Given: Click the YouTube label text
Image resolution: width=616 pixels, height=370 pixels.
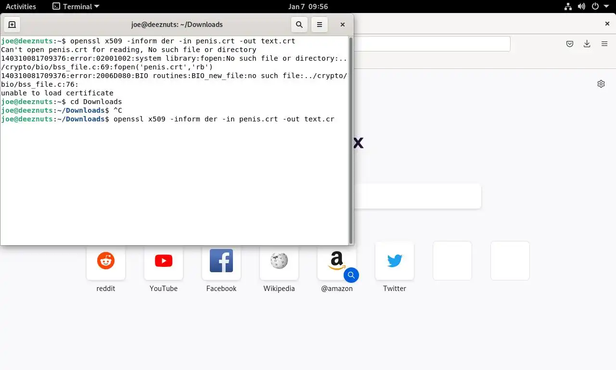Looking at the screenshot, I should [164, 289].
